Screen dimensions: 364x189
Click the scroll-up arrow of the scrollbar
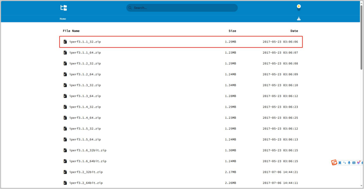click(361, 3)
